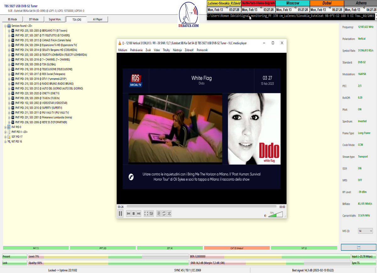Click the VLC stop button
This screenshot has height=273, width=377.
tap(134, 214)
